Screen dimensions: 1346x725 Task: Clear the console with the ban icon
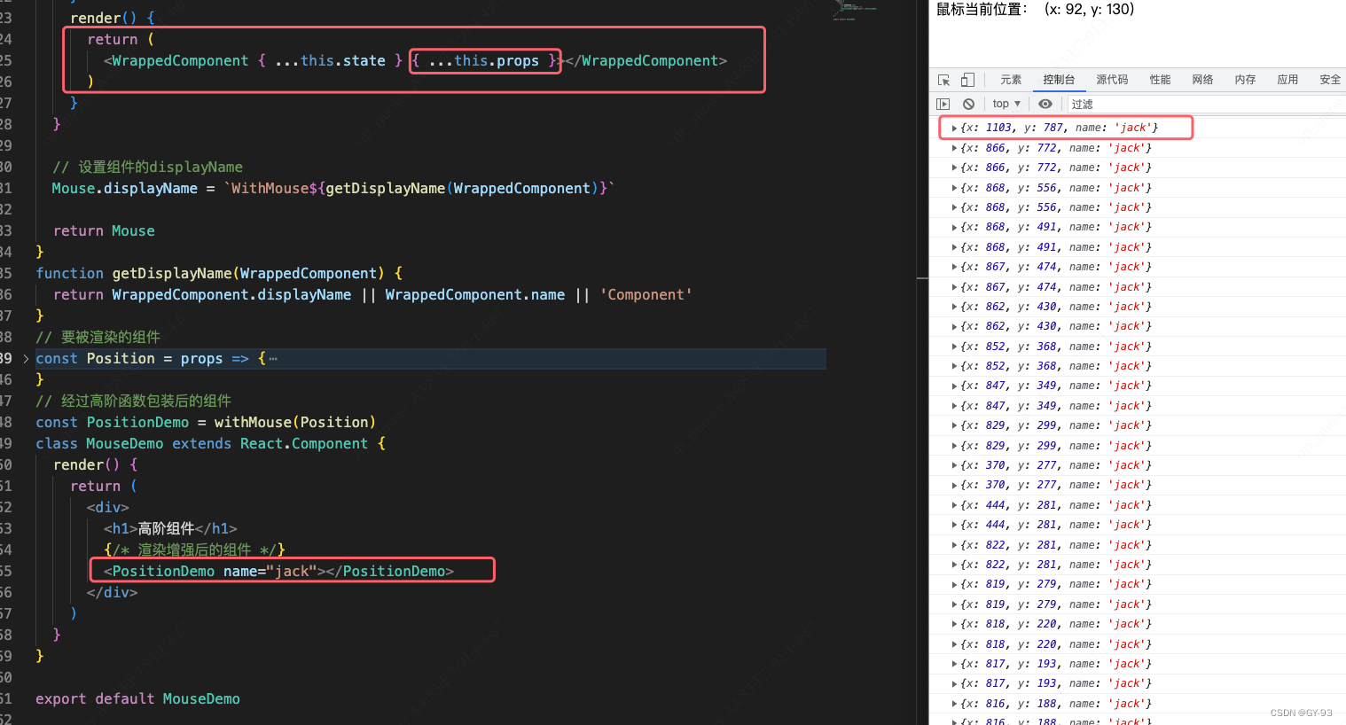click(x=968, y=104)
